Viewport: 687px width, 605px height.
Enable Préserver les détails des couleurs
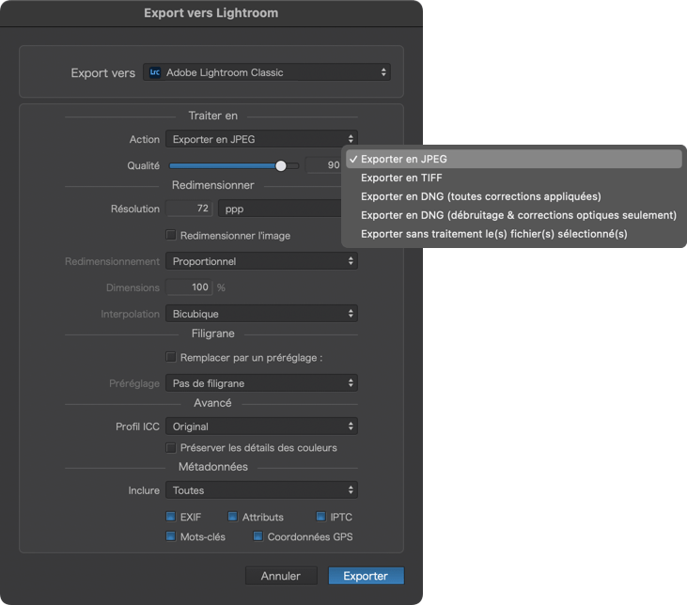[x=171, y=448]
